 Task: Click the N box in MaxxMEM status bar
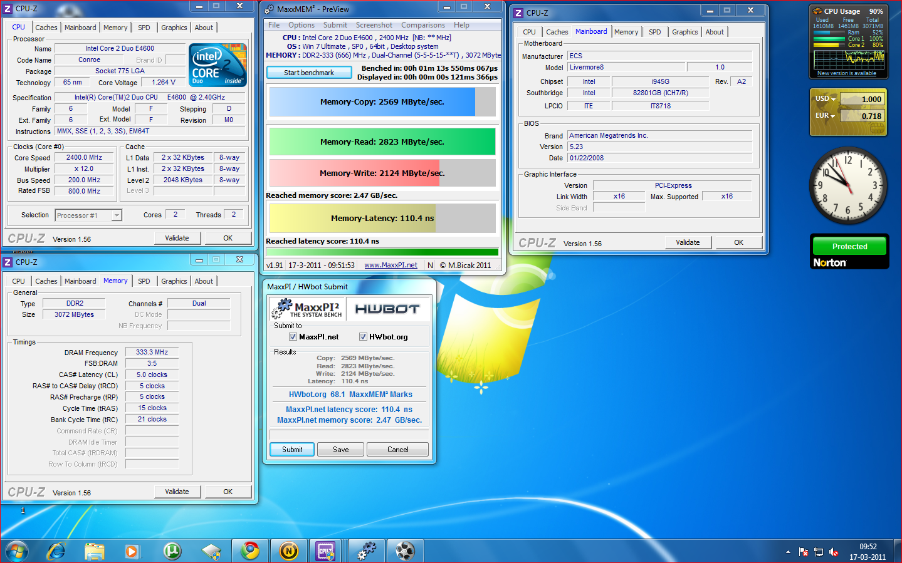click(430, 266)
